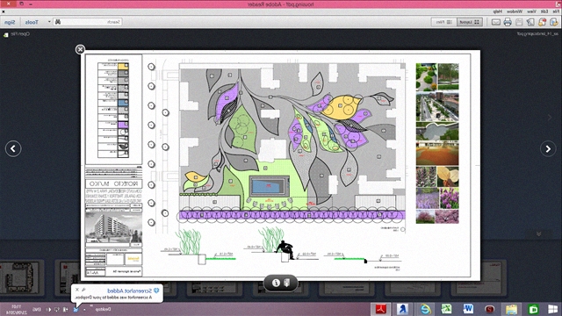Click the Desktop toolbar label in taskbar
Viewport: 562px width, 316px height.
point(103,309)
